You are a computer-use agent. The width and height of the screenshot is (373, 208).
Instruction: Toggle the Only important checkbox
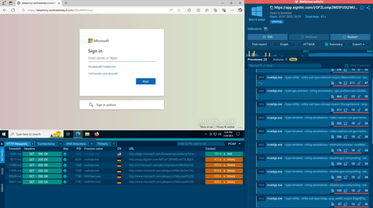coord(347,66)
